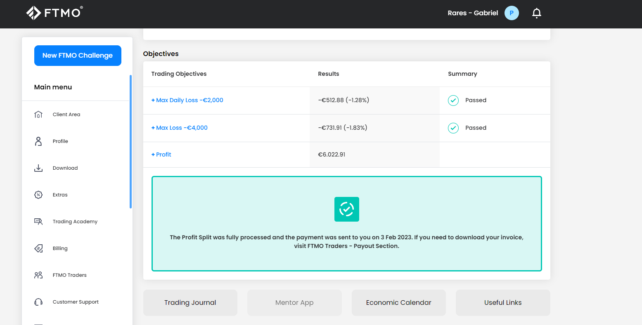
Task: Click the FTMO Traders people icon
Action: click(38, 275)
